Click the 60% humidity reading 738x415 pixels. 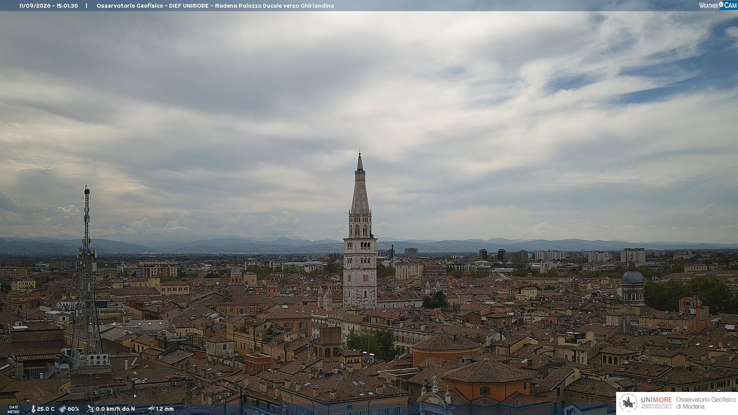click(x=73, y=409)
